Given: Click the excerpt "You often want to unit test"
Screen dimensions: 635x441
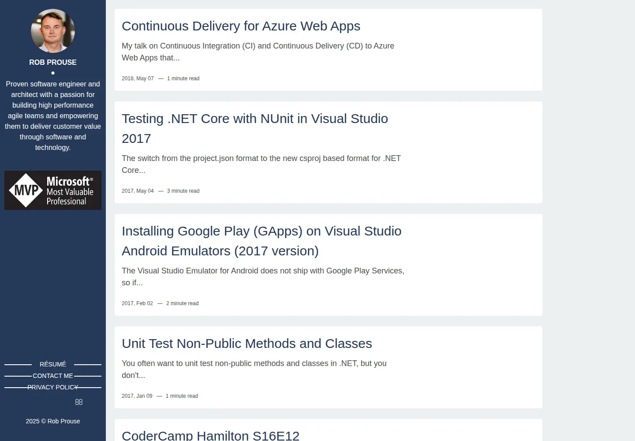Looking at the screenshot, I should pyautogui.click(x=254, y=369).
